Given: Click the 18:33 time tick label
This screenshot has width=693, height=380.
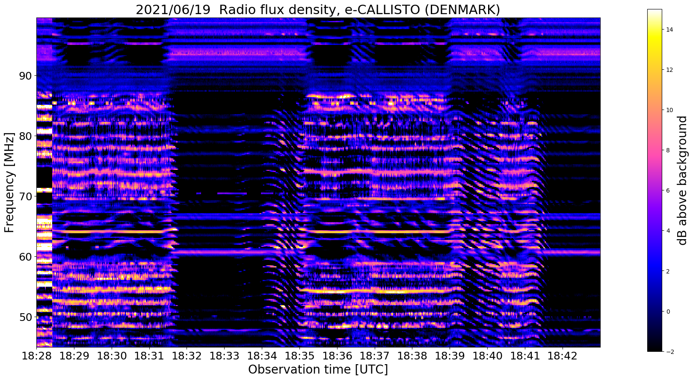Looking at the screenshot, I should point(224,356).
